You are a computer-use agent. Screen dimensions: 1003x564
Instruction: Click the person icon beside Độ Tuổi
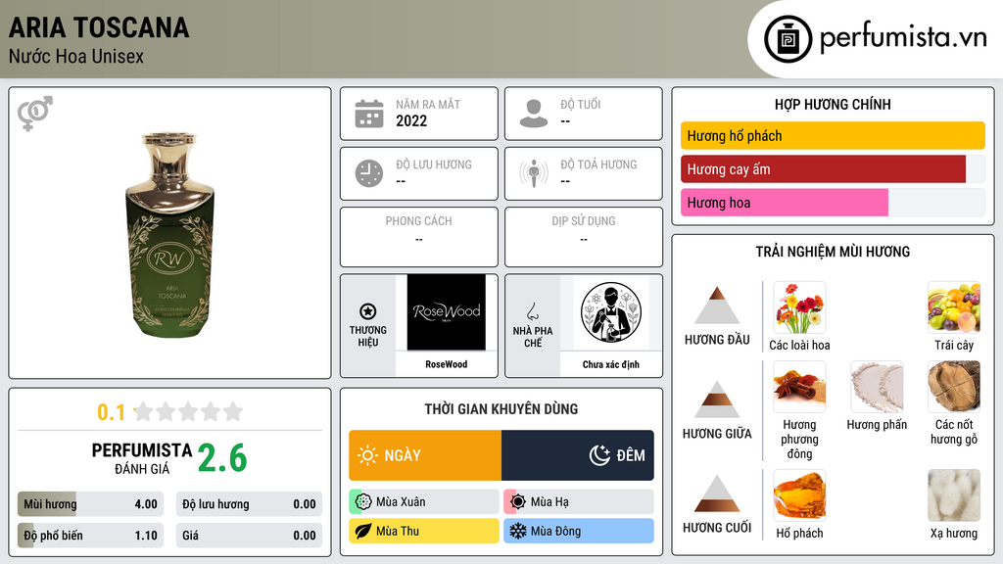click(x=534, y=114)
